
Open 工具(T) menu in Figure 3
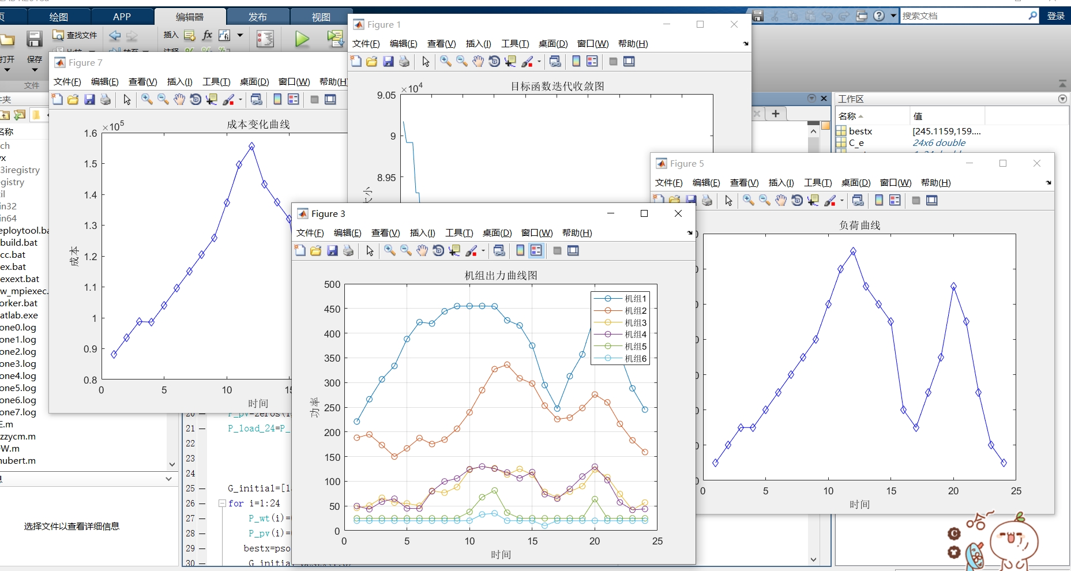459,232
